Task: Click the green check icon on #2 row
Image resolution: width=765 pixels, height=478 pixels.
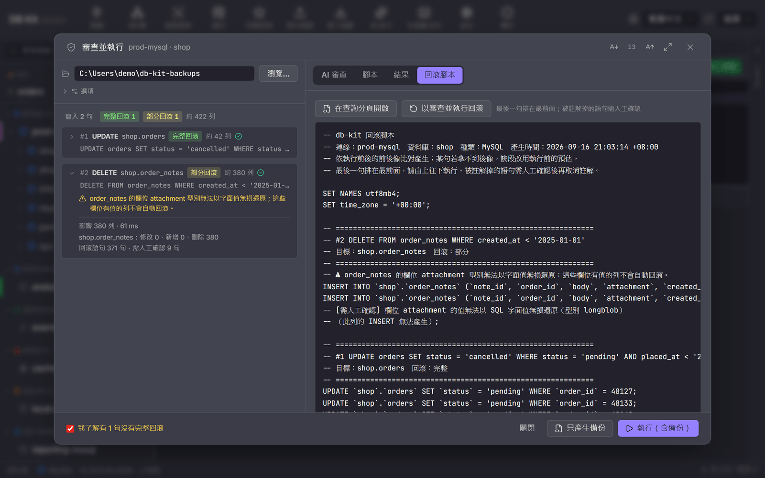Action: pyautogui.click(x=261, y=173)
